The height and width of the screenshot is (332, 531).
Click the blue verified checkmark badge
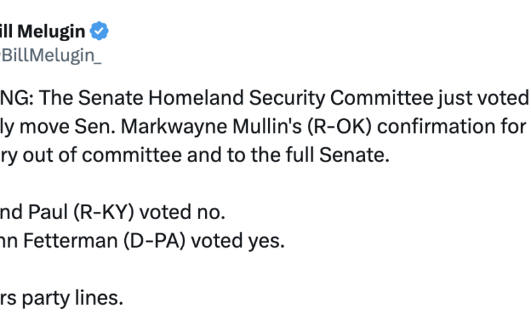[x=100, y=31]
